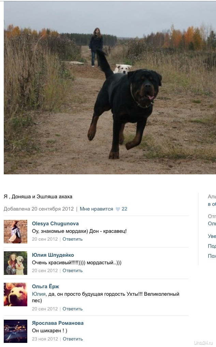Click the '20 сен 2012' date under Olesya's comment

click(45, 239)
